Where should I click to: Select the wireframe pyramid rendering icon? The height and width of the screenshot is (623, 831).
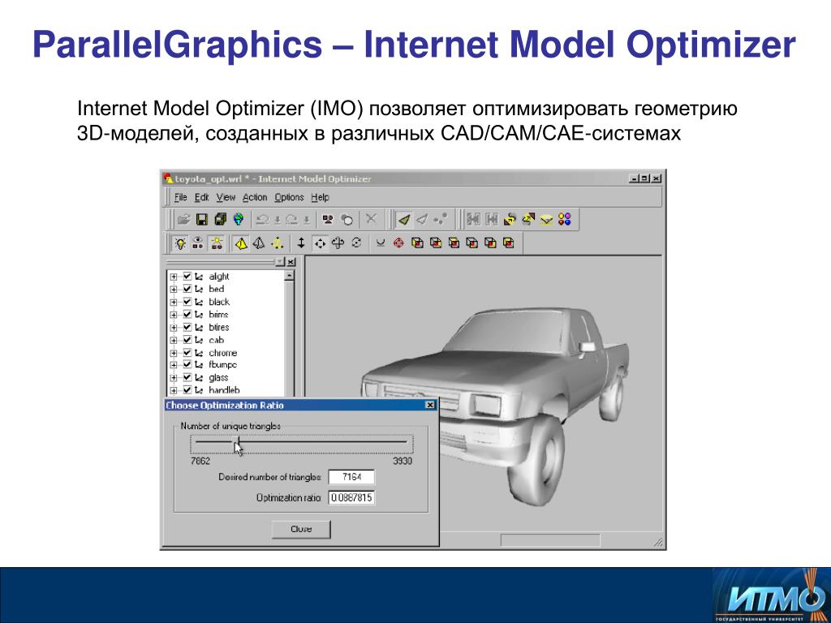pos(259,243)
